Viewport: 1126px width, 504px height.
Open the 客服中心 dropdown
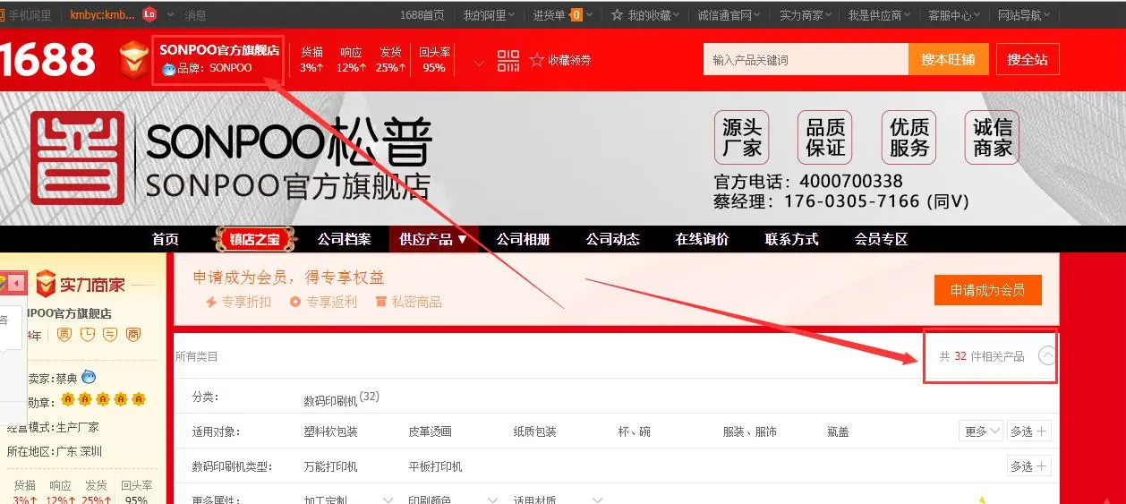tap(954, 15)
